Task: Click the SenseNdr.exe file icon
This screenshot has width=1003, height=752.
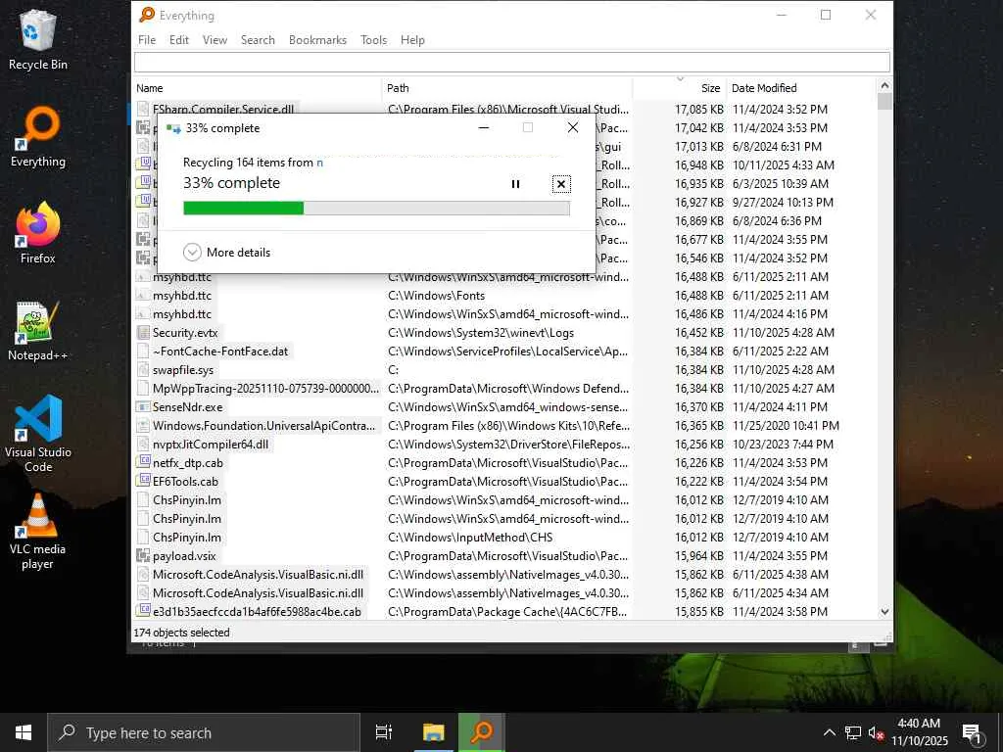Action: coord(143,406)
